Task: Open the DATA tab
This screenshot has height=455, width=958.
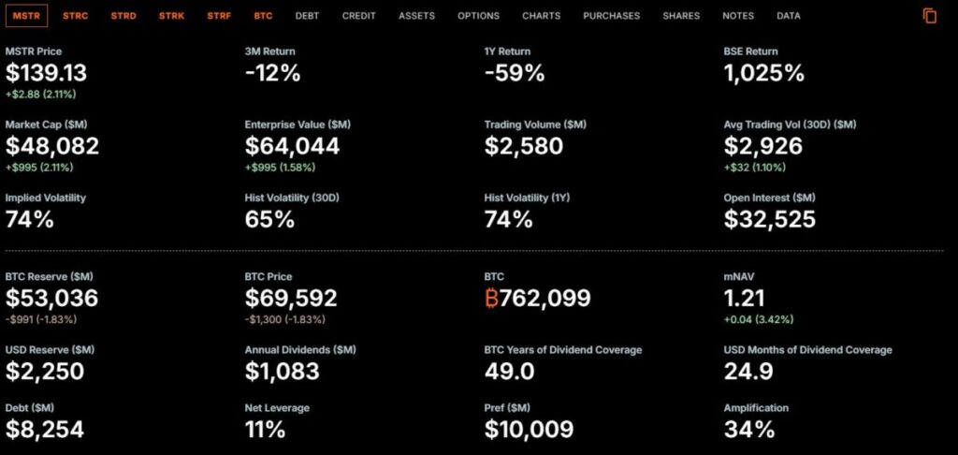Action: pyautogui.click(x=788, y=16)
